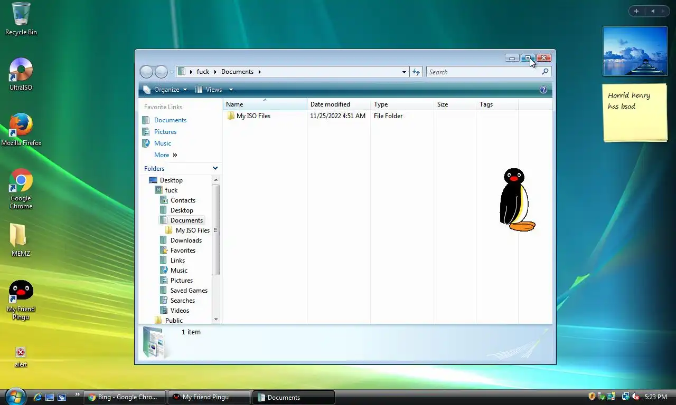Click More in Favorite Links
The width and height of the screenshot is (676, 405).
pos(165,155)
